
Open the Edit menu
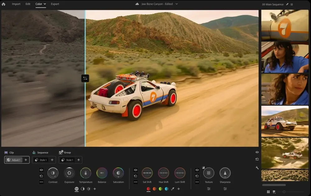click(28, 4)
